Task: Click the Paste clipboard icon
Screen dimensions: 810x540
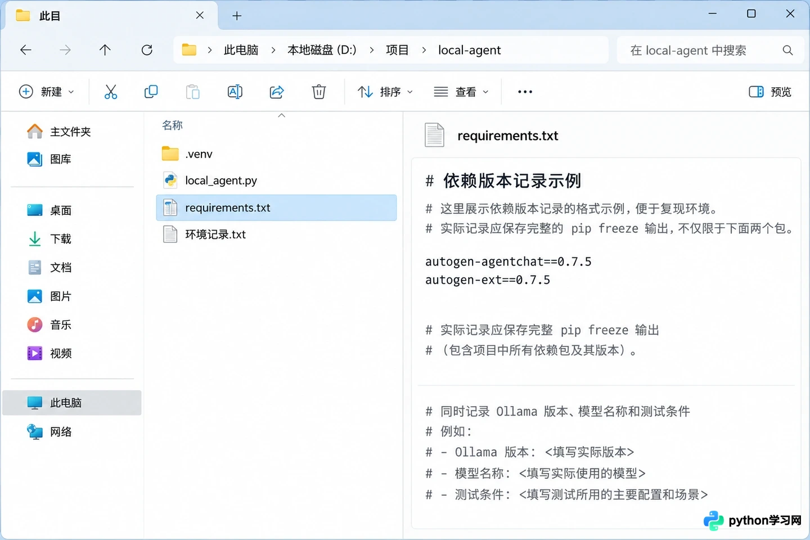Action: 192,92
